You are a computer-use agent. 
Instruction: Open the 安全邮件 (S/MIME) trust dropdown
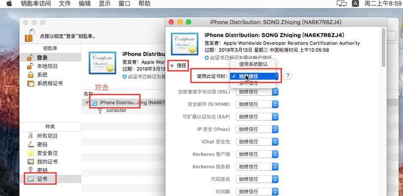(x=257, y=104)
